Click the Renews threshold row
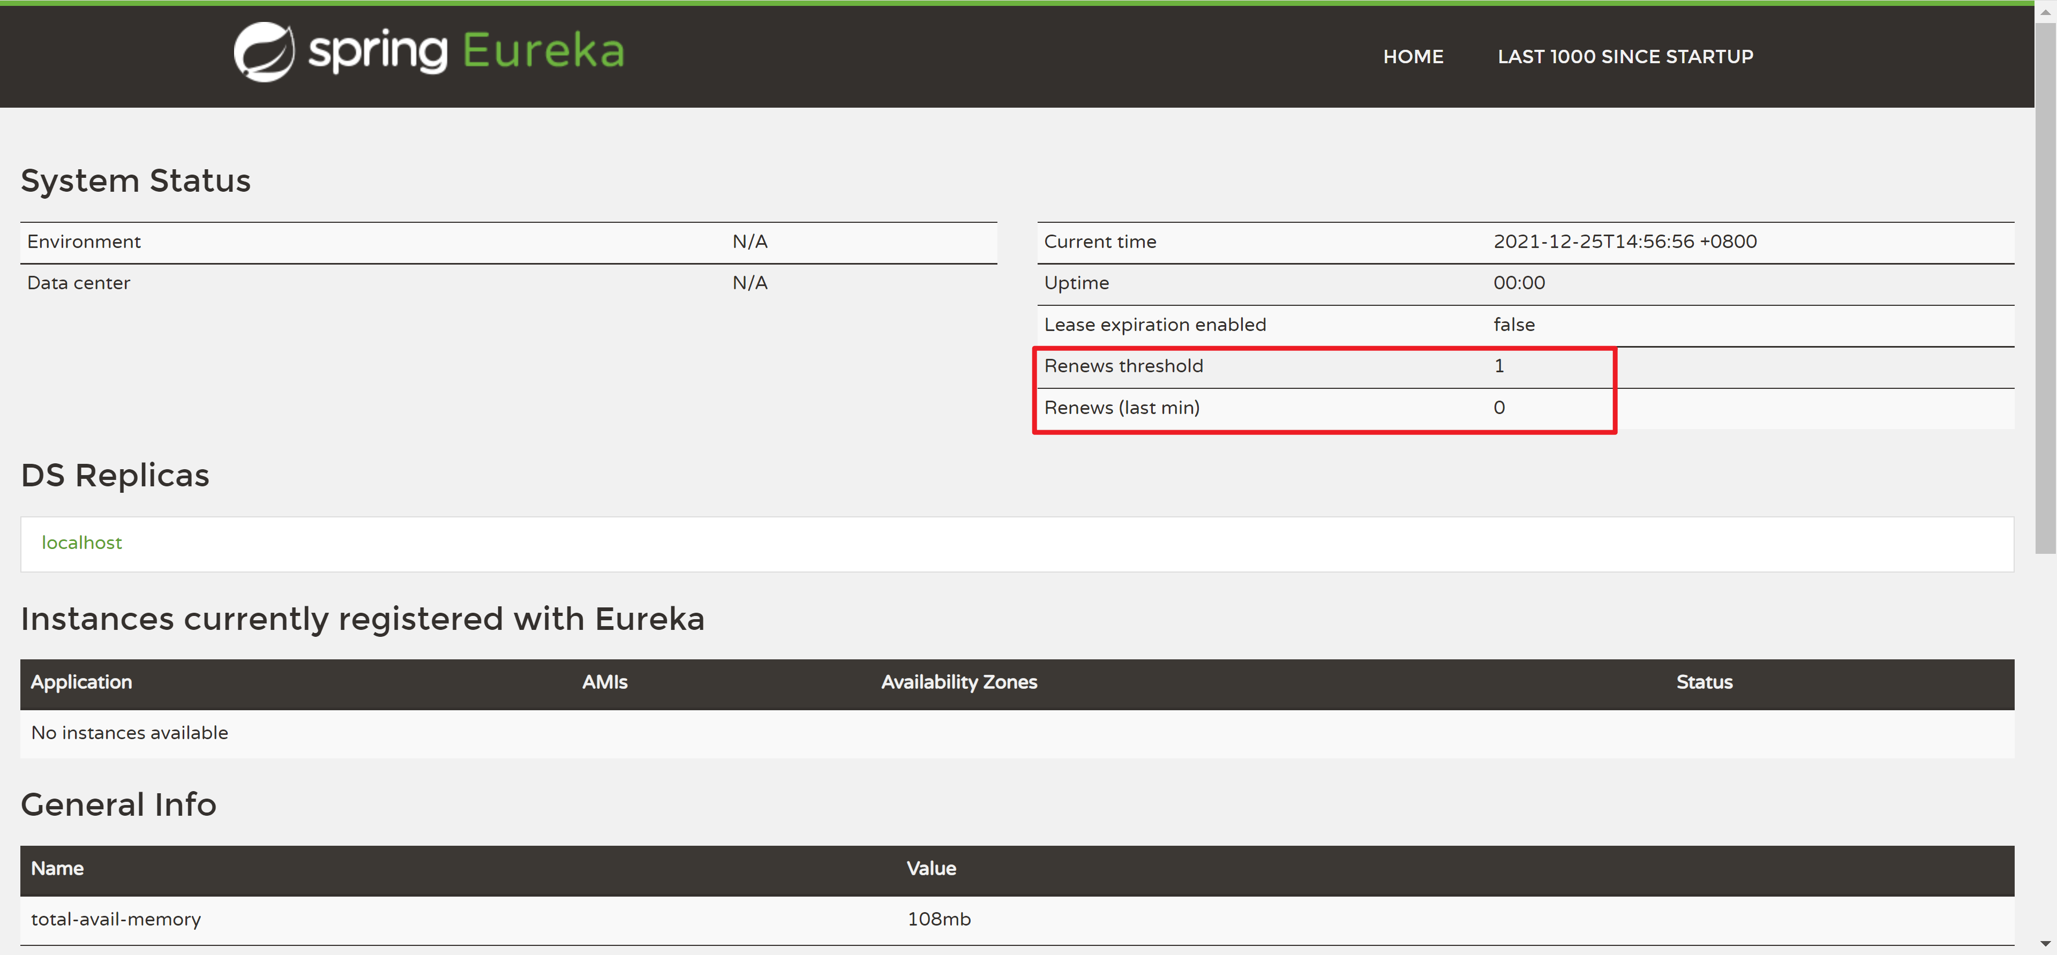The width and height of the screenshot is (2057, 955). (1123, 366)
